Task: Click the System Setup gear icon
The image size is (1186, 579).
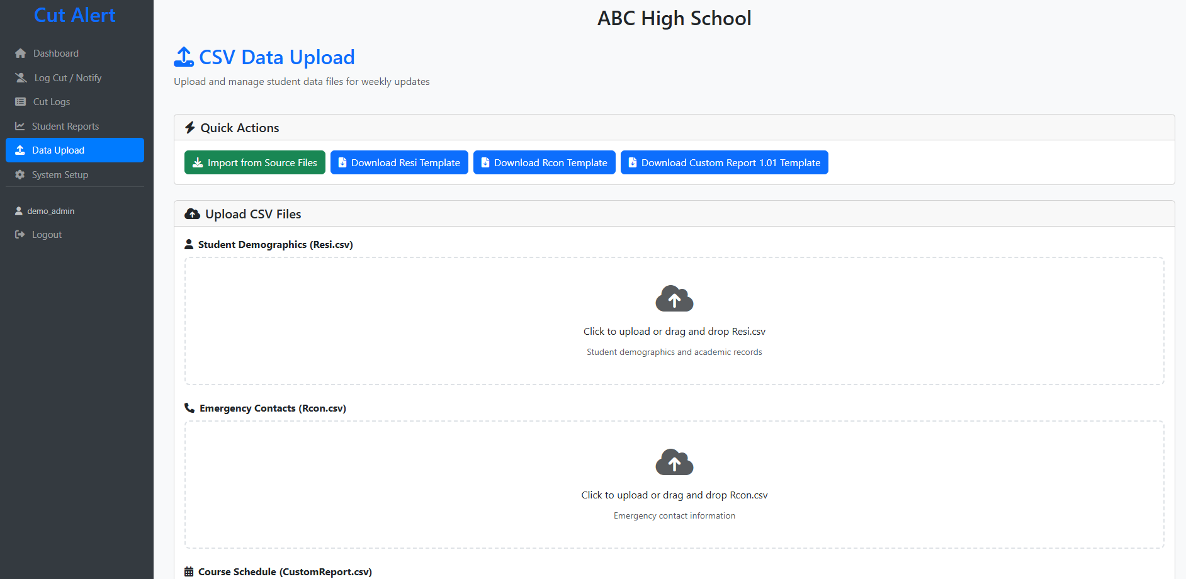Action: coord(20,175)
